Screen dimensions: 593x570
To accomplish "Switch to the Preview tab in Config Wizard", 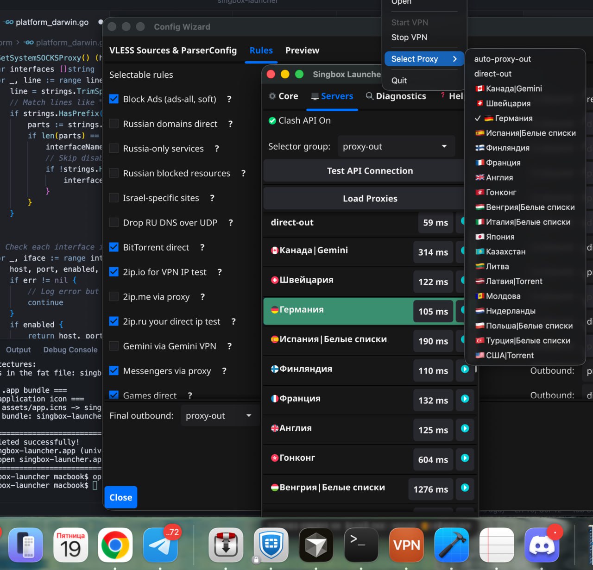I will pyautogui.click(x=302, y=50).
